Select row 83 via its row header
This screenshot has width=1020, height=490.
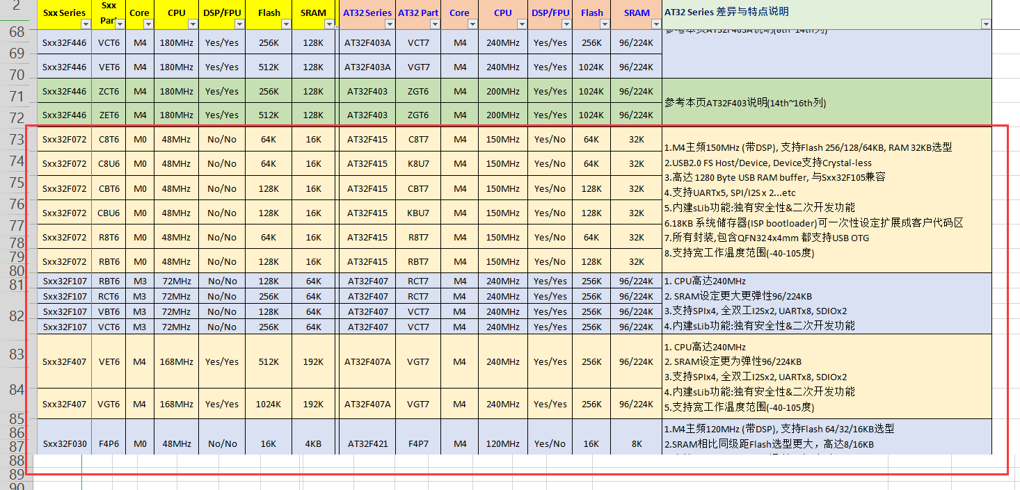pos(17,355)
